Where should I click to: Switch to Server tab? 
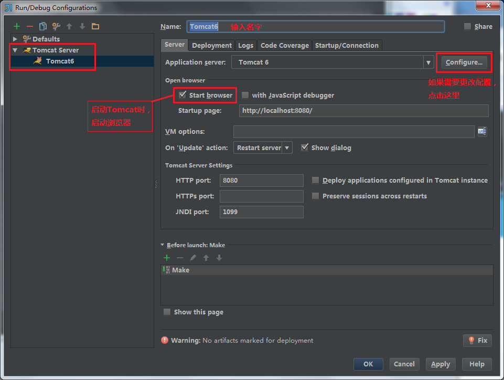click(x=175, y=45)
